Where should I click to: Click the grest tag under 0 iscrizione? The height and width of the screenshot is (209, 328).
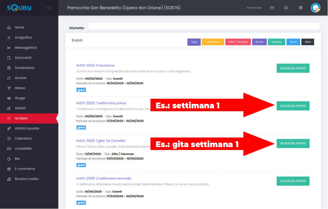[81, 90]
